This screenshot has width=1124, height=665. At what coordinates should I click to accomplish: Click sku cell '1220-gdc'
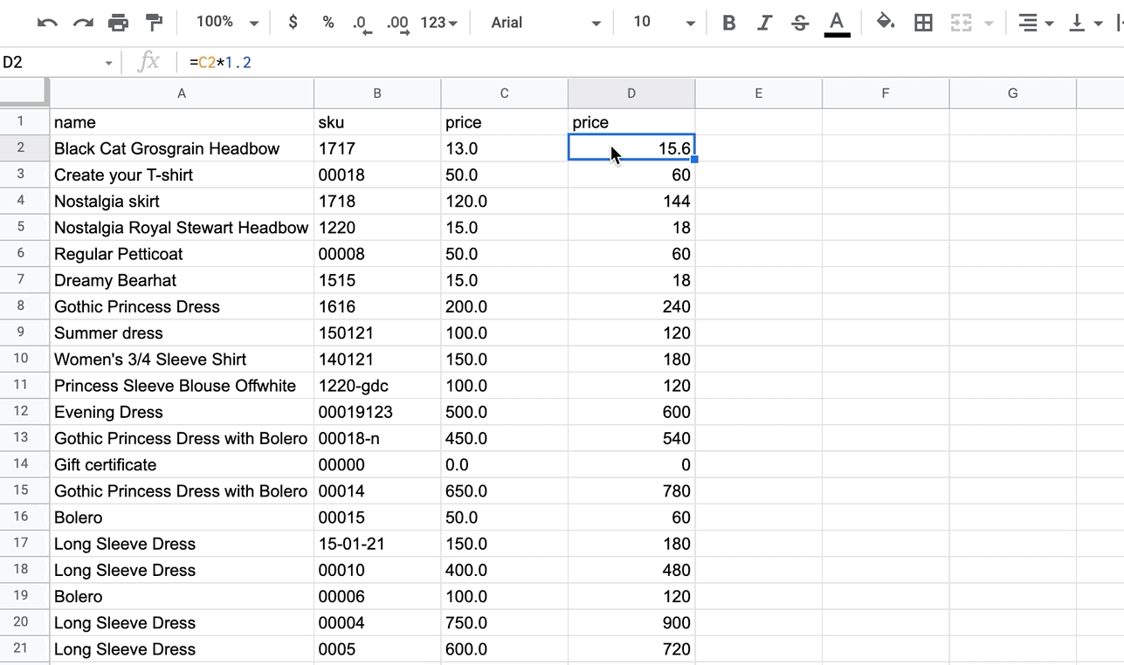[x=377, y=386]
